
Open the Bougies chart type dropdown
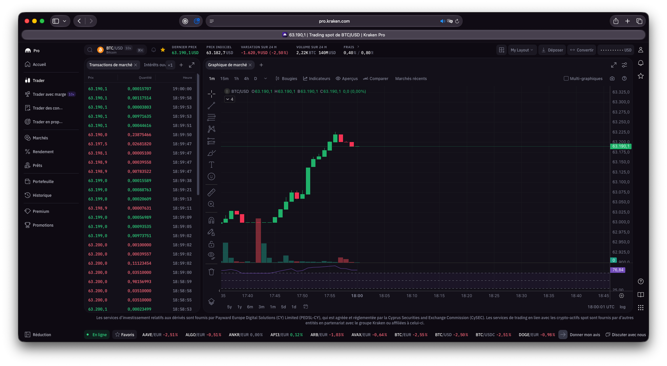pos(286,78)
